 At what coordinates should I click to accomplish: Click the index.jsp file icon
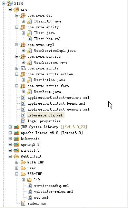click(23, 203)
